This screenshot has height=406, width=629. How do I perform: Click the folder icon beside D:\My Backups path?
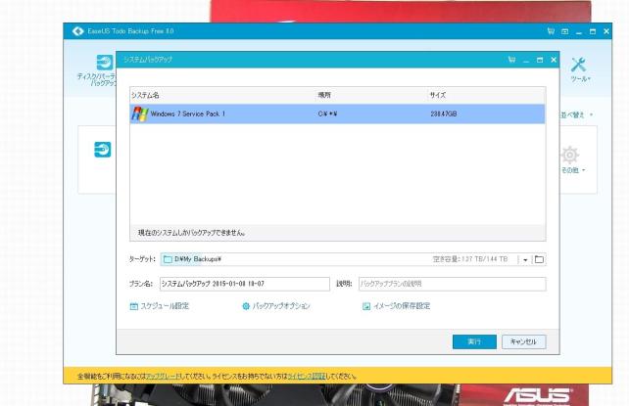coord(168,259)
